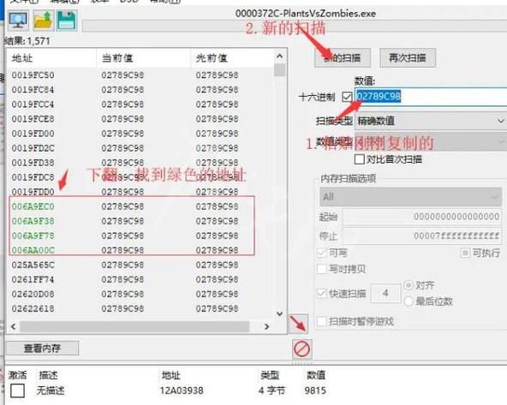Enable the 对比首次扫描 checkbox
This screenshot has width=507, height=405.
coord(360,159)
